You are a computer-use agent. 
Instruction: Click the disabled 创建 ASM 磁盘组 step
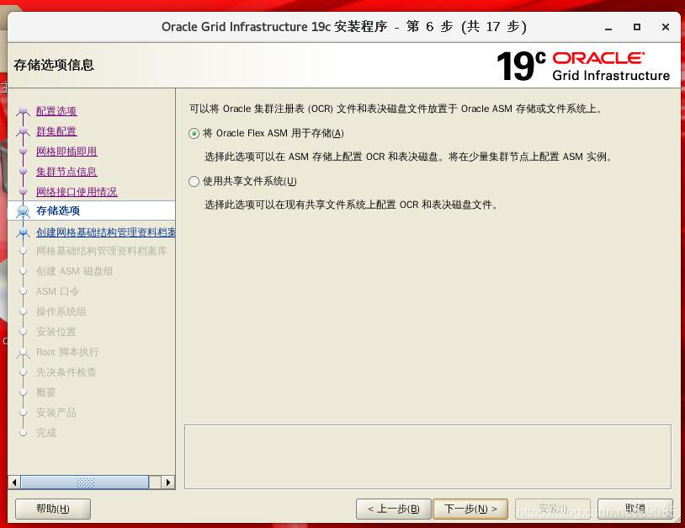pyautogui.click(x=74, y=271)
